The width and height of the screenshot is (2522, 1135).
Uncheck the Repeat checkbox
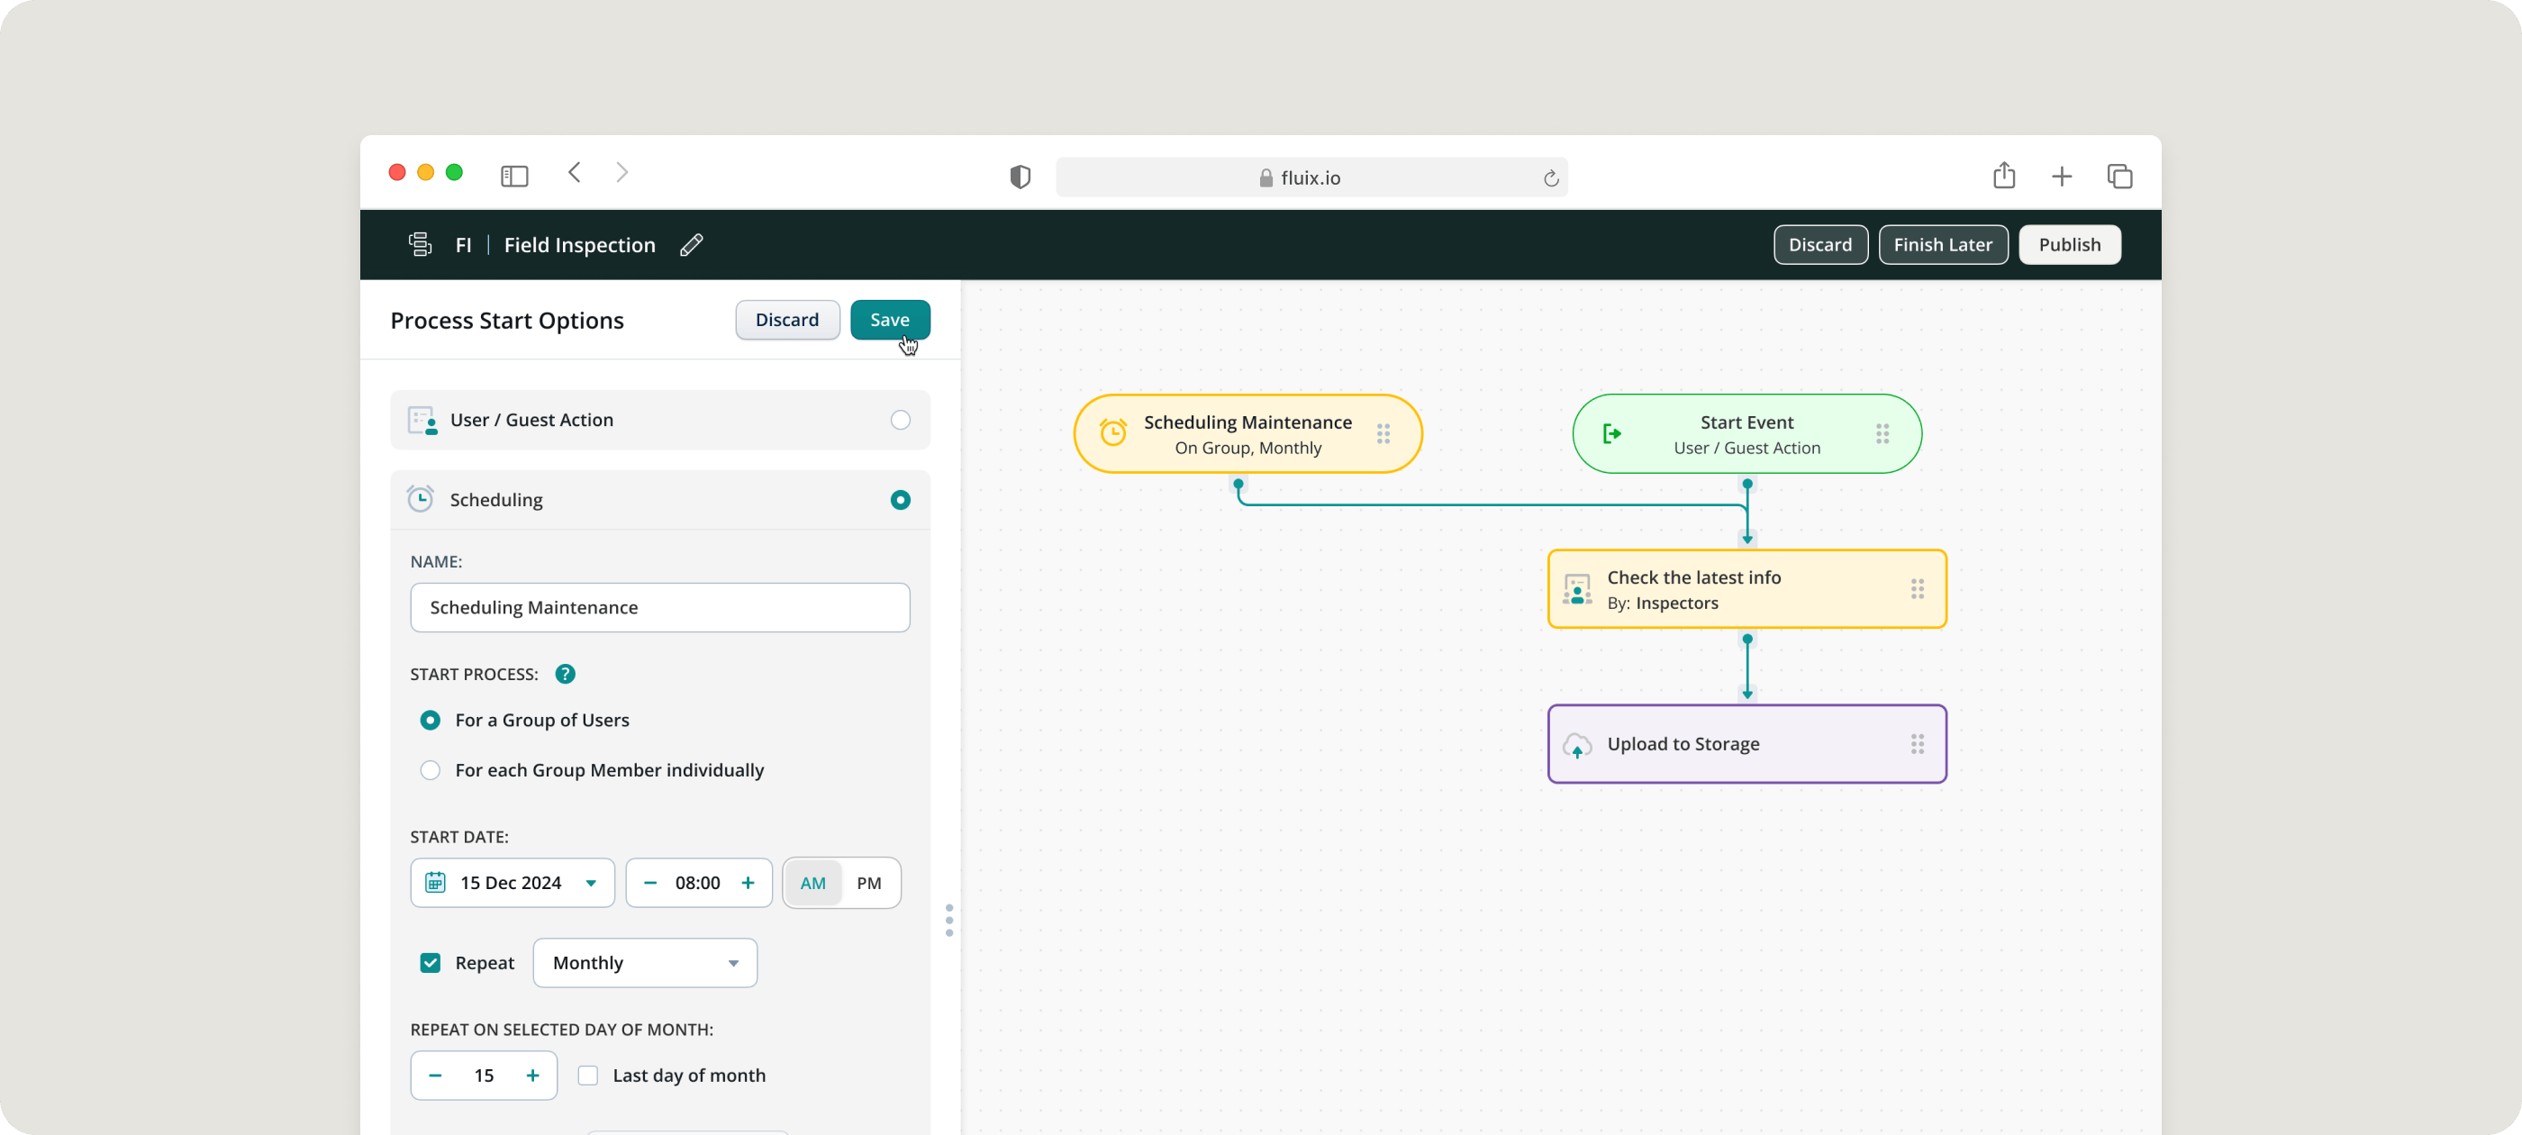click(430, 963)
